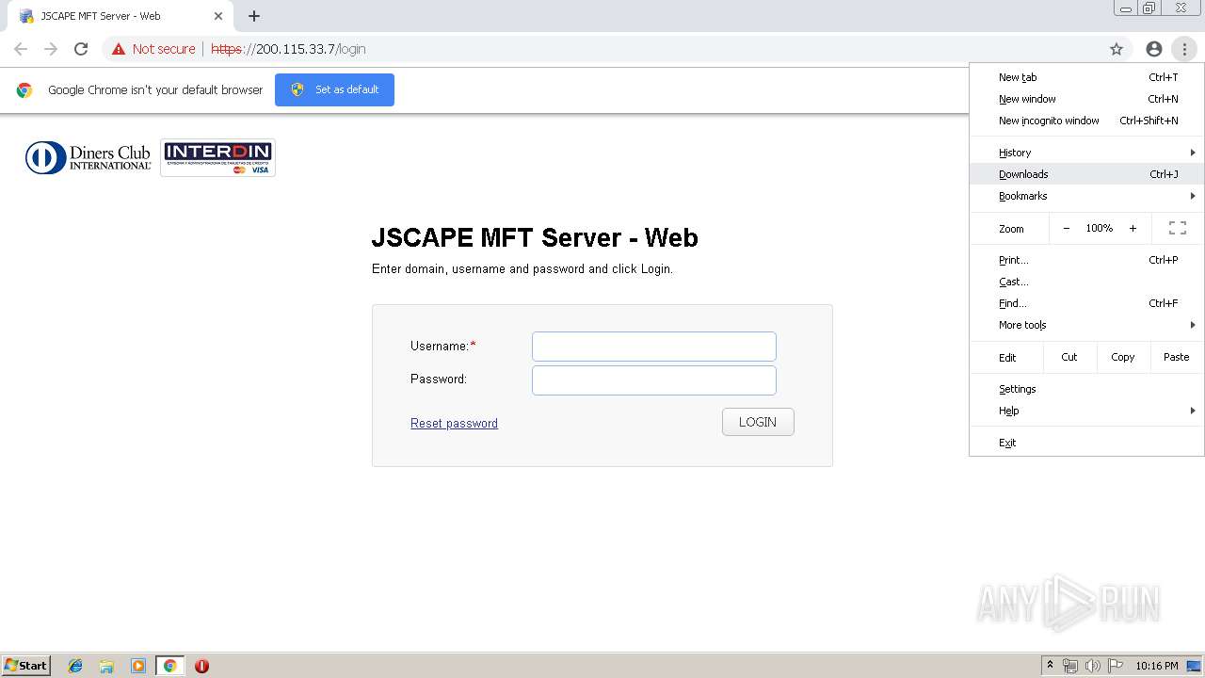Increase zoom with the plus button
The width and height of the screenshot is (1205, 678).
click(1133, 228)
